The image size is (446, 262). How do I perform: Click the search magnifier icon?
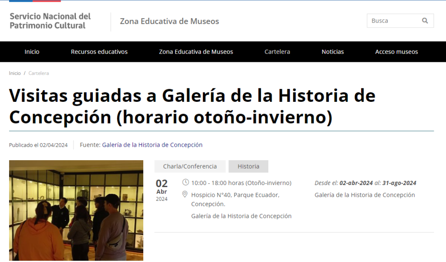coord(425,20)
